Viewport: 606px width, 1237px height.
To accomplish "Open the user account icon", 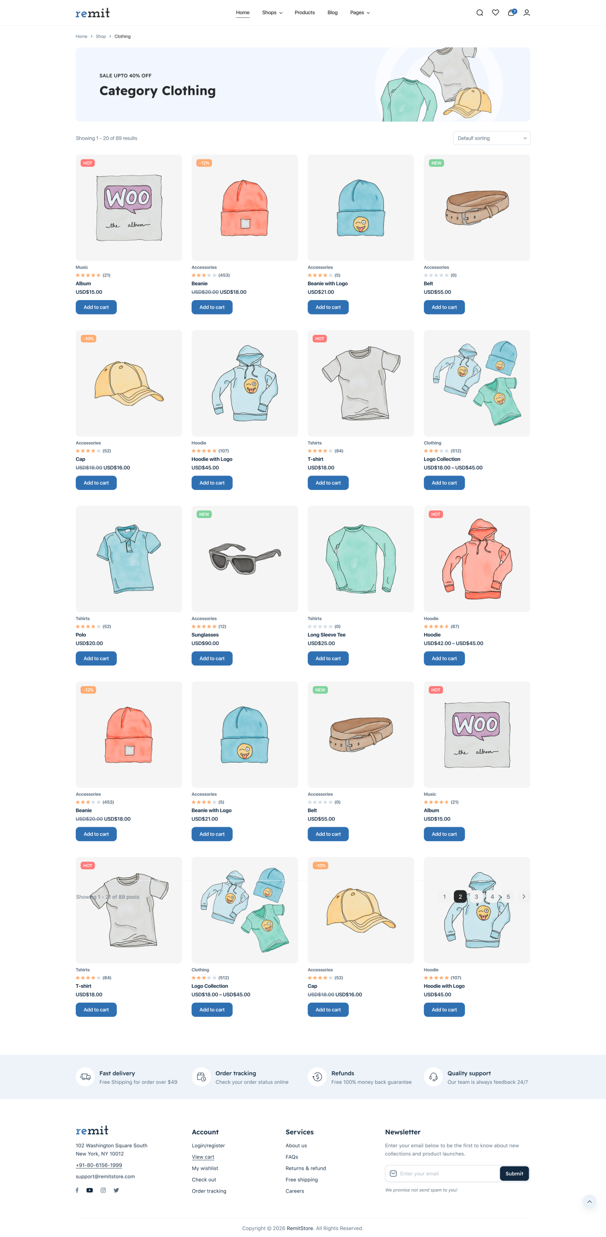I will coord(527,13).
